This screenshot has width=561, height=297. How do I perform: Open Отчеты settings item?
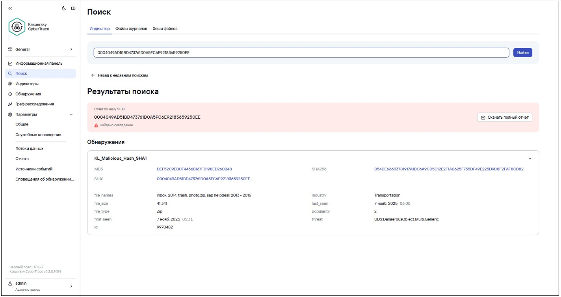[22, 159]
